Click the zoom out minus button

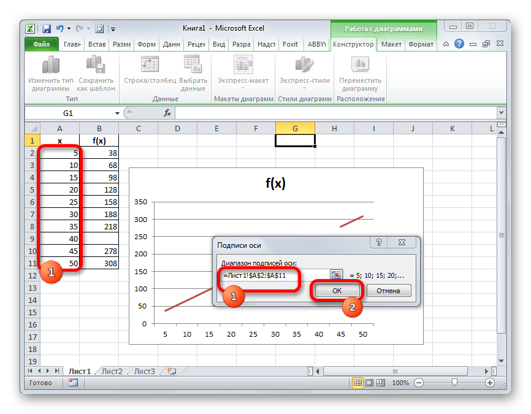[419, 383]
